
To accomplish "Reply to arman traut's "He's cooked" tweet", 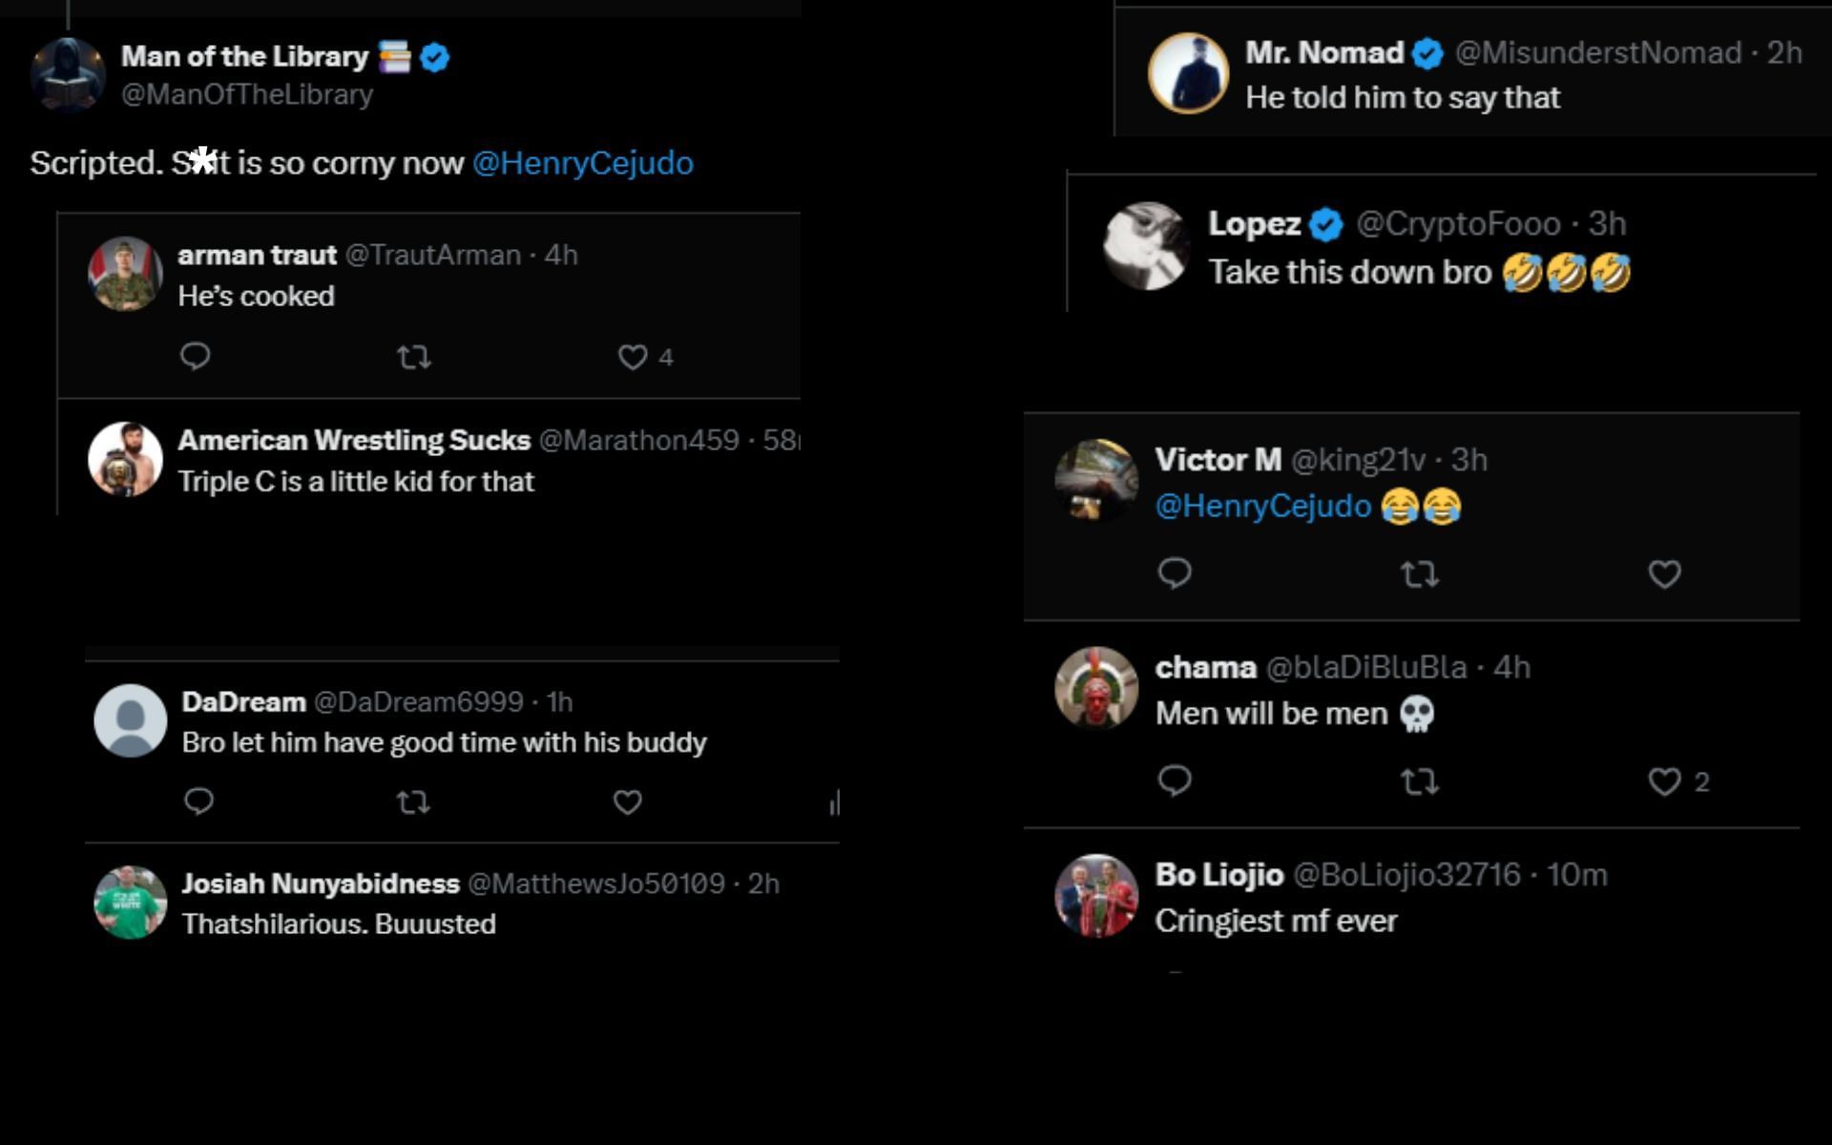I will (x=195, y=356).
